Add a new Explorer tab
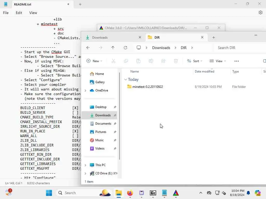Image resolution: width=266 pixels, height=199 pixels. click(x=214, y=38)
